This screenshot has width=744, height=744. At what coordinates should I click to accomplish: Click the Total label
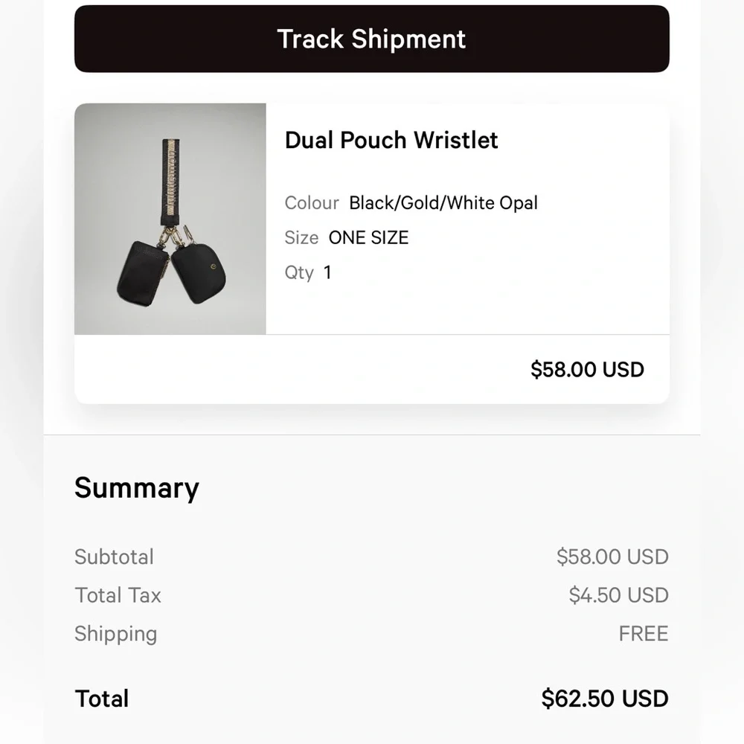102,699
